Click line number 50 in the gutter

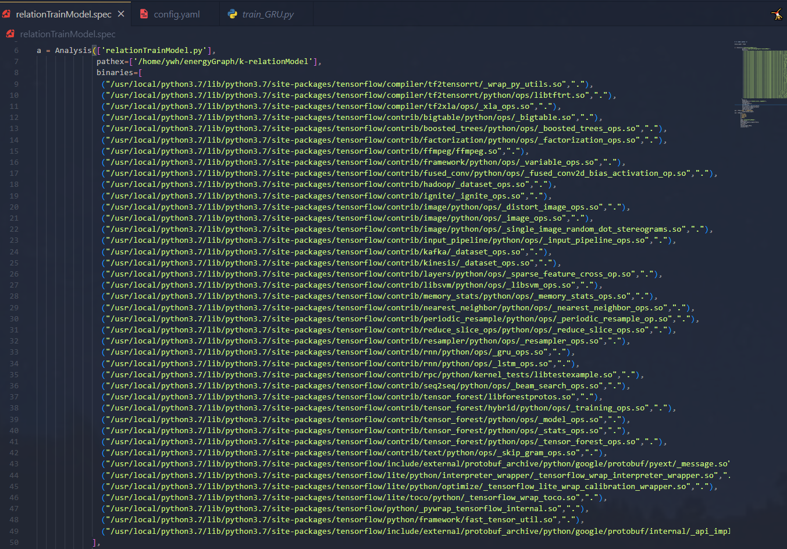[14, 542]
